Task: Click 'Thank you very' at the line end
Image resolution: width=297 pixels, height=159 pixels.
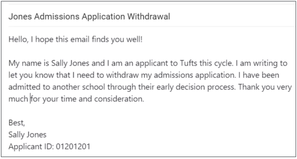Action: [x=265, y=87]
